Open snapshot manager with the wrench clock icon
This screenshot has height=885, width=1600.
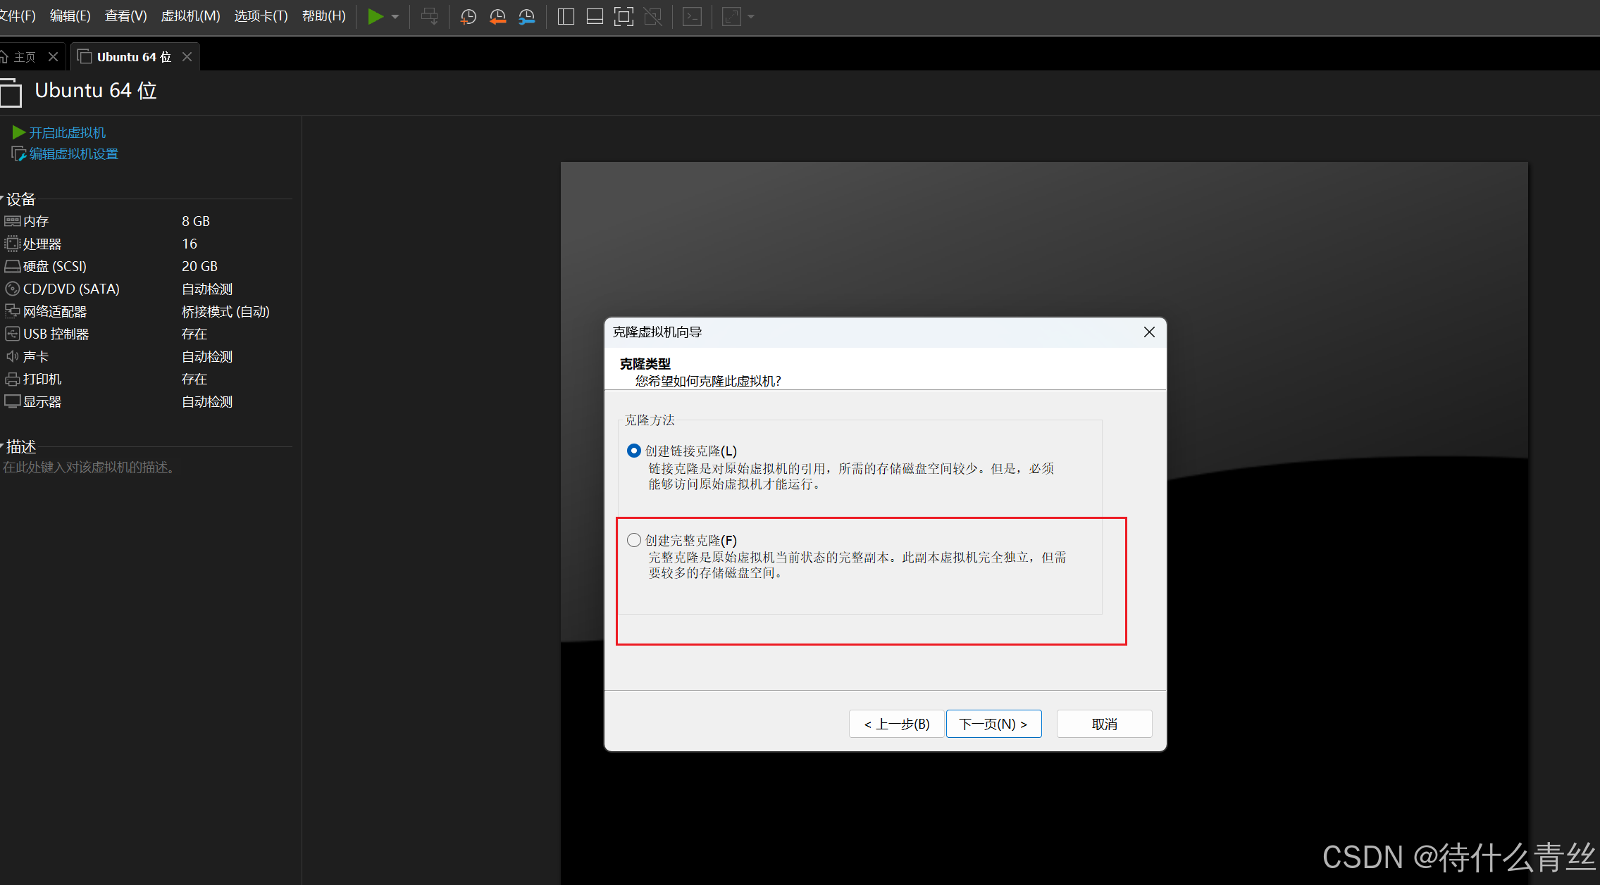(x=526, y=16)
